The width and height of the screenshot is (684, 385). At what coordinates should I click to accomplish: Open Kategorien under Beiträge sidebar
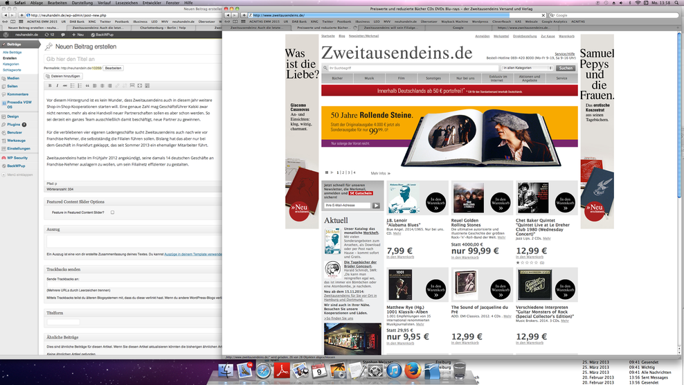pyautogui.click(x=11, y=64)
